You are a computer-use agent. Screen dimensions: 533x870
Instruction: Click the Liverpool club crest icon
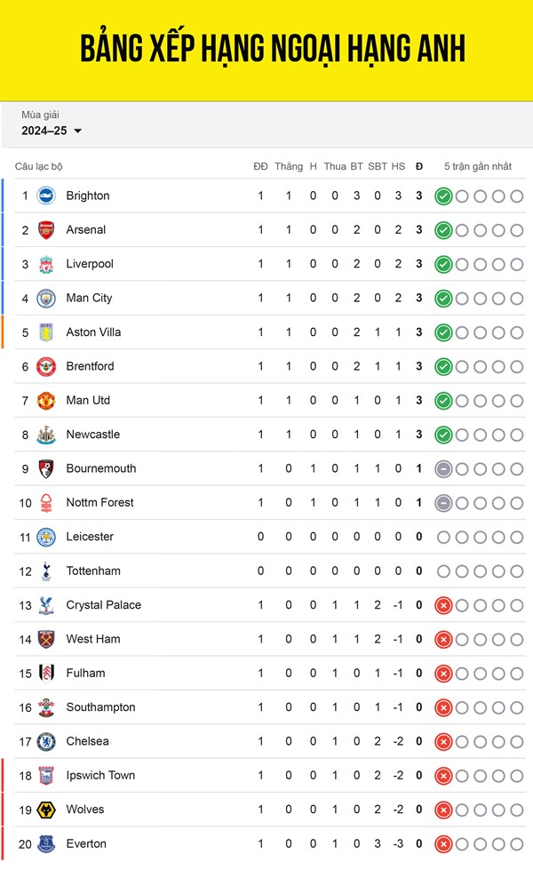pyautogui.click(x=46, y=264)
